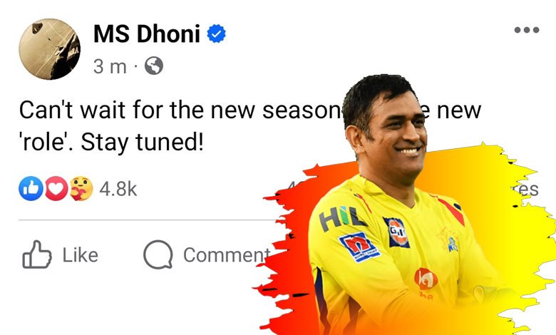
Task: Click the circular profile picture thumbnail
Action: 49,49
